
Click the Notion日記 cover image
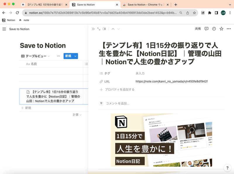161,140
